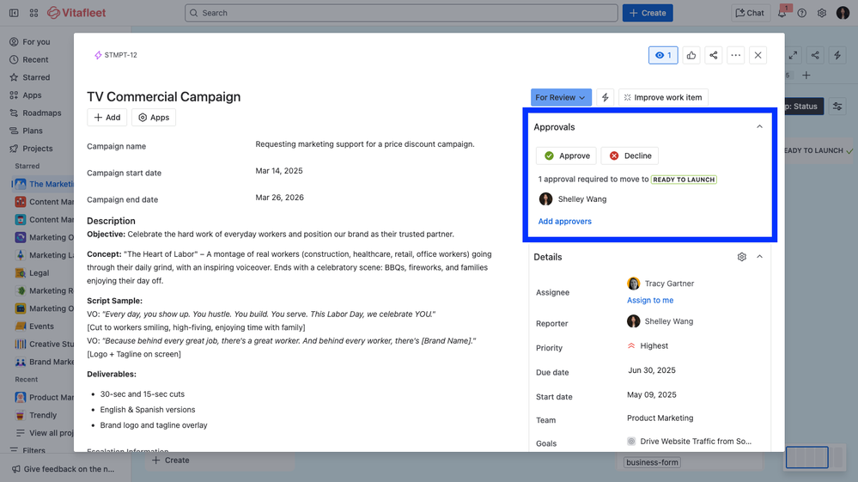858x482 pixels.
Task: Open Plans in sidebar
Action: pyautogui.click(x=33, y=131)
